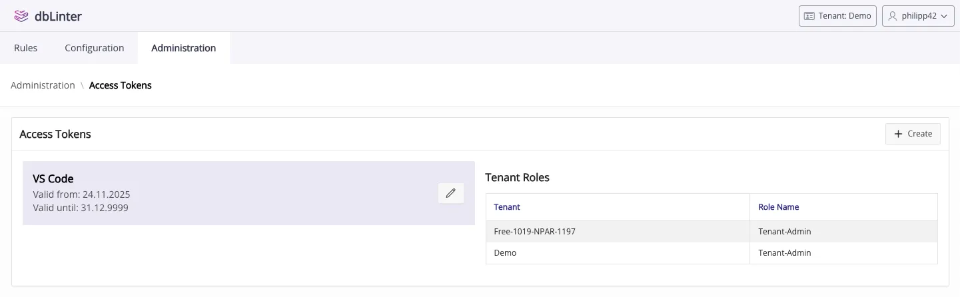Image resolution: width=960 pixels, height=297 pixels.
Task: Click the dbLinter logo icon
Action: [21, 16]
